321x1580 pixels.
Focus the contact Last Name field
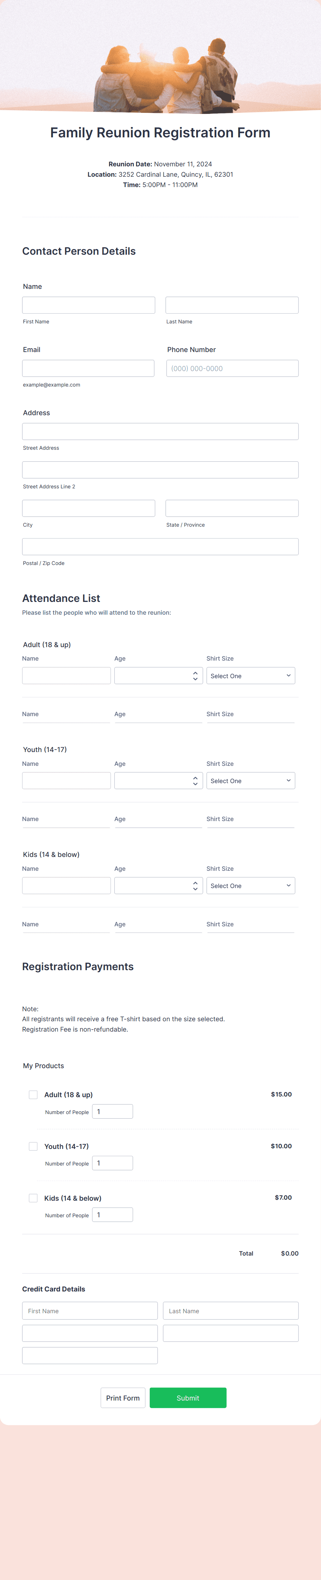pos(232,305)
